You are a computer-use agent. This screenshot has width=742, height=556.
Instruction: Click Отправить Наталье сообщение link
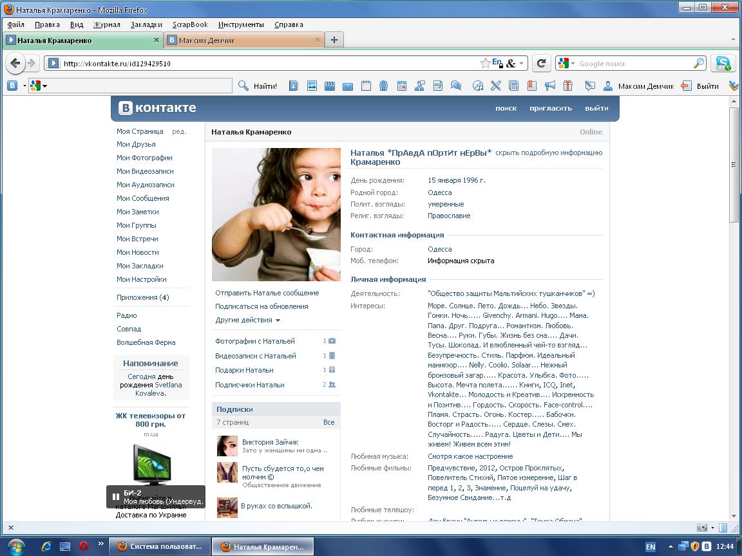pos(267,293)
